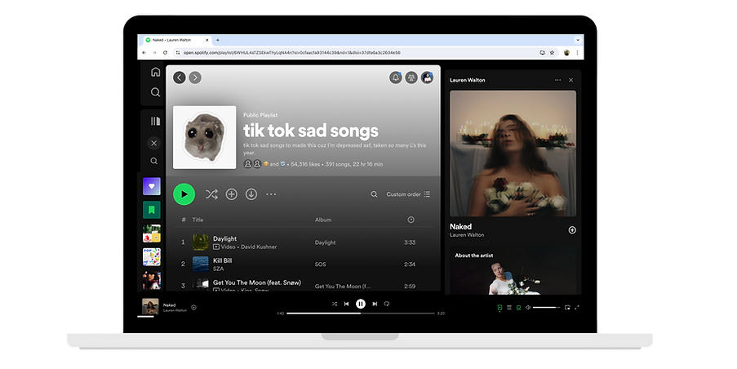Go back with Spotify's left arrow button

click(x=179, y=78)
